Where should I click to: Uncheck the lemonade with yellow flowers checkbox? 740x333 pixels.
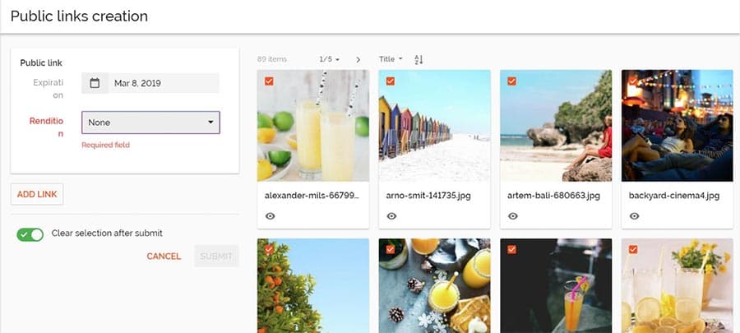point(633,249)
